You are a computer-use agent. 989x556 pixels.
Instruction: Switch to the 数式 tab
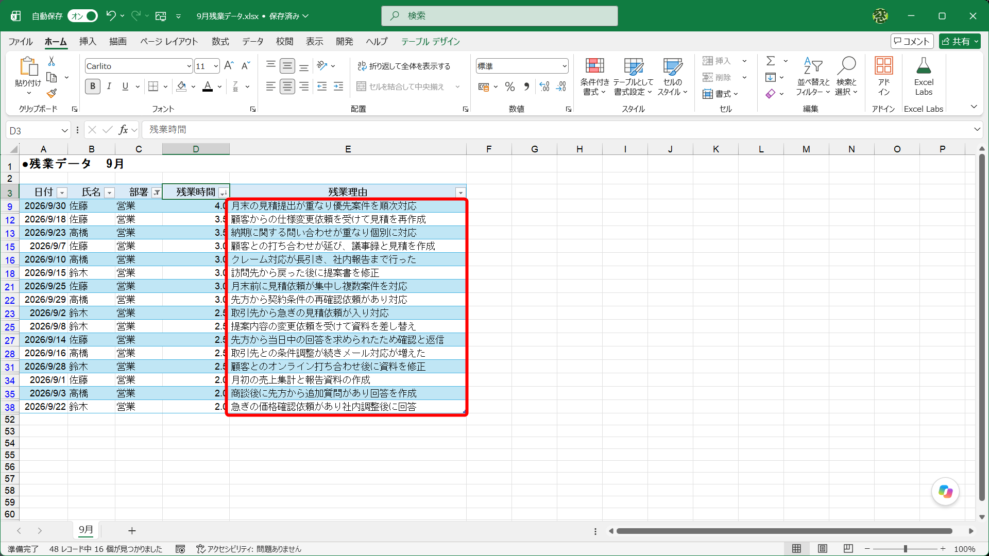tap(220, 42)
